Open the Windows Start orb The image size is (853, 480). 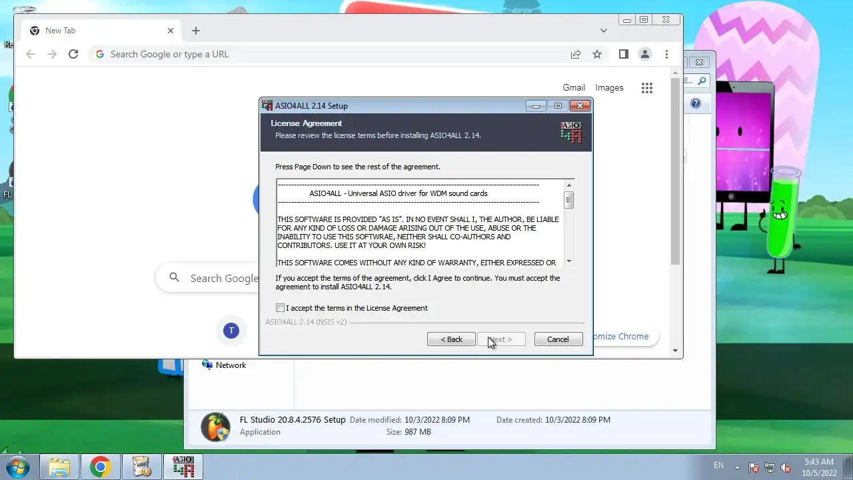[x=19, y=467]
